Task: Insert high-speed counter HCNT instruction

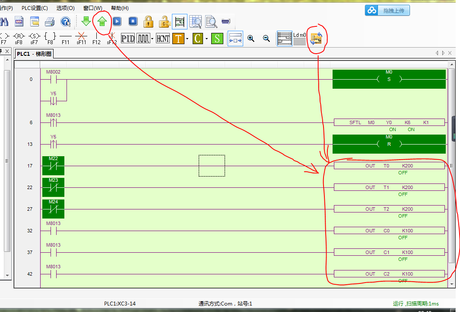Action: pyautogui.click(x=163, y=39)
